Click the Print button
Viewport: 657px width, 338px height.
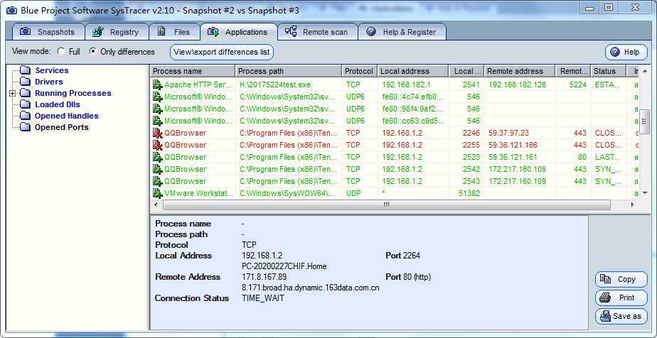point(621,298)
